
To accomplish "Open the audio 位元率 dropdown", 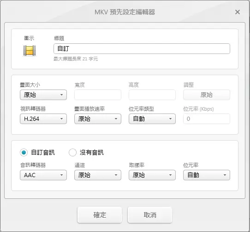I will [x=207, y=175].
